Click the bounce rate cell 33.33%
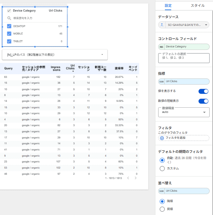The height and width of the screenshot is (215, 213). (119, 125)
